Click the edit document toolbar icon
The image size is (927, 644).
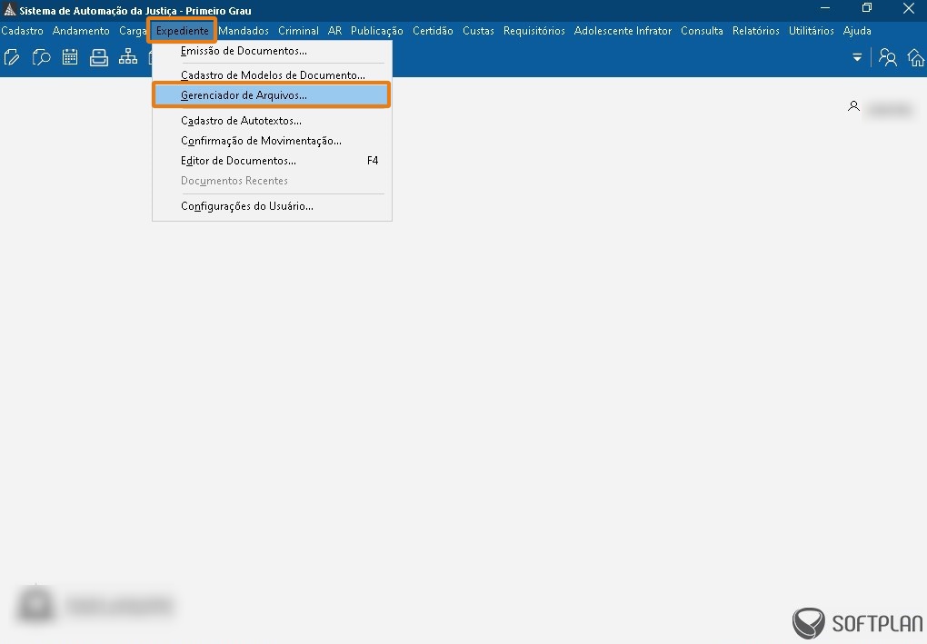(12, 57)
